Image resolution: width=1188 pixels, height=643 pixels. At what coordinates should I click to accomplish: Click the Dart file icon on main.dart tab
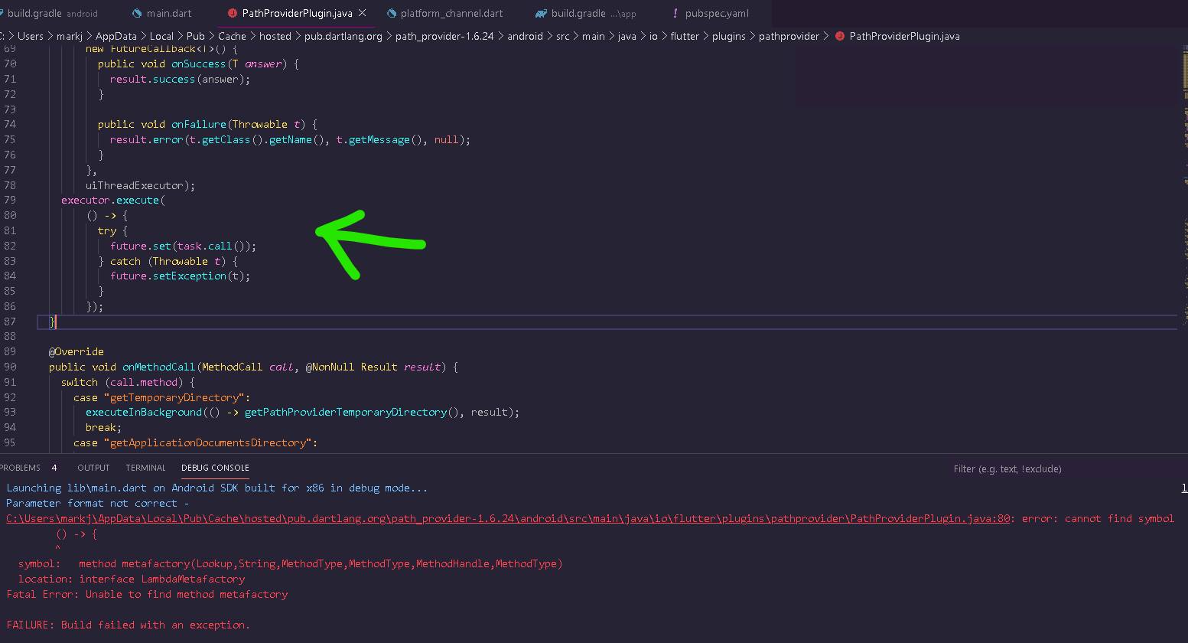coord(137,14)
